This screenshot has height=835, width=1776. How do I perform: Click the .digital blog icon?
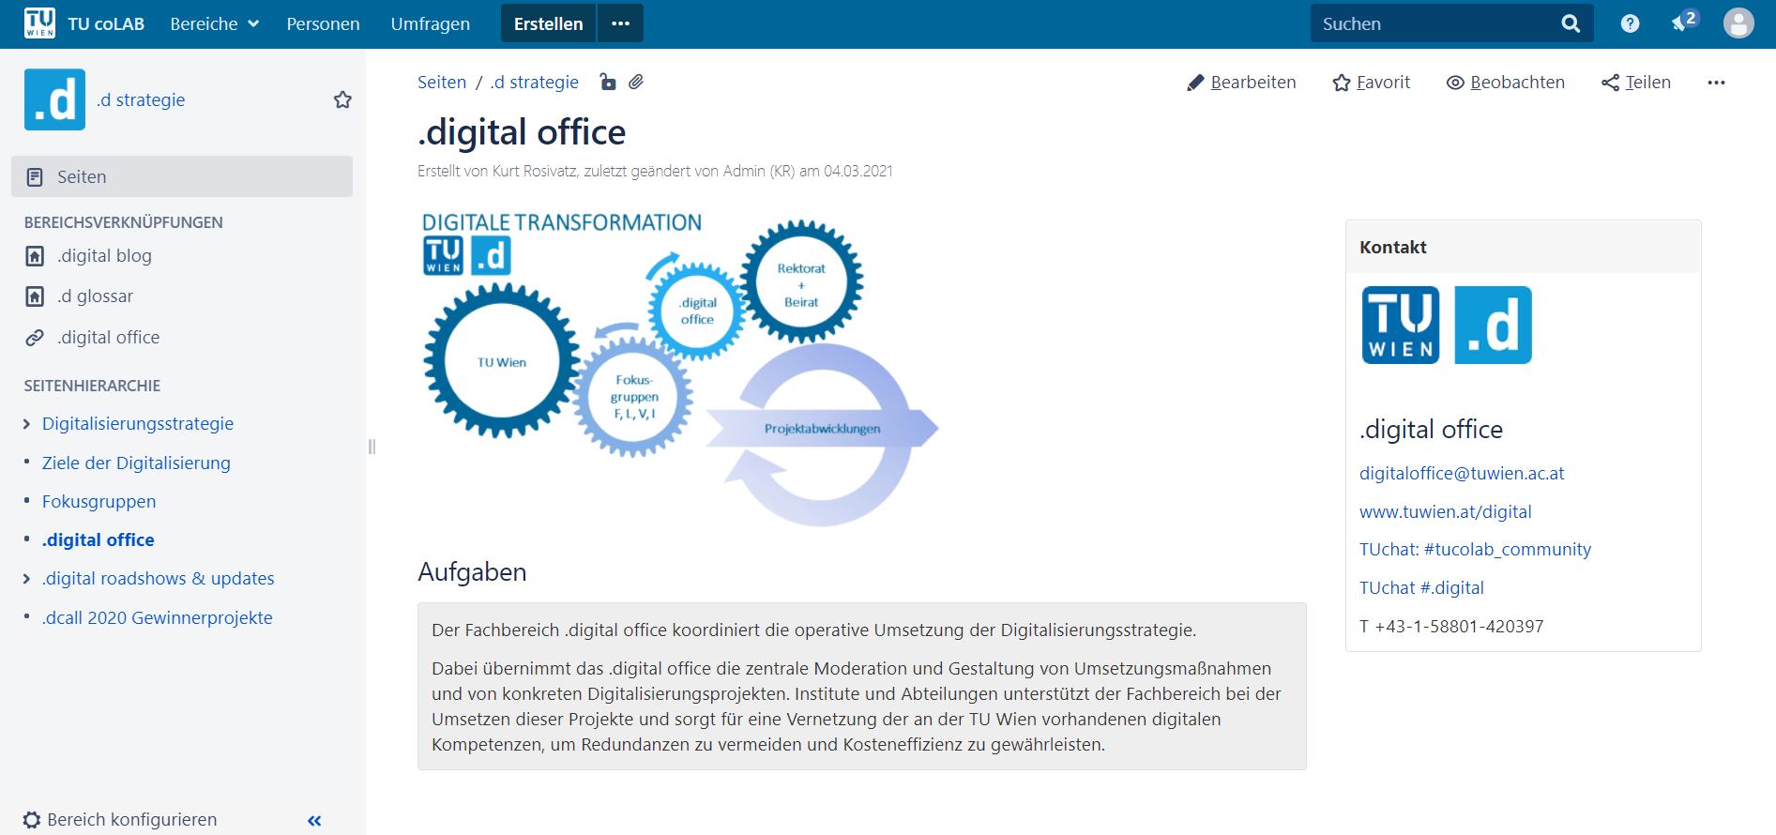coord(35,256)
